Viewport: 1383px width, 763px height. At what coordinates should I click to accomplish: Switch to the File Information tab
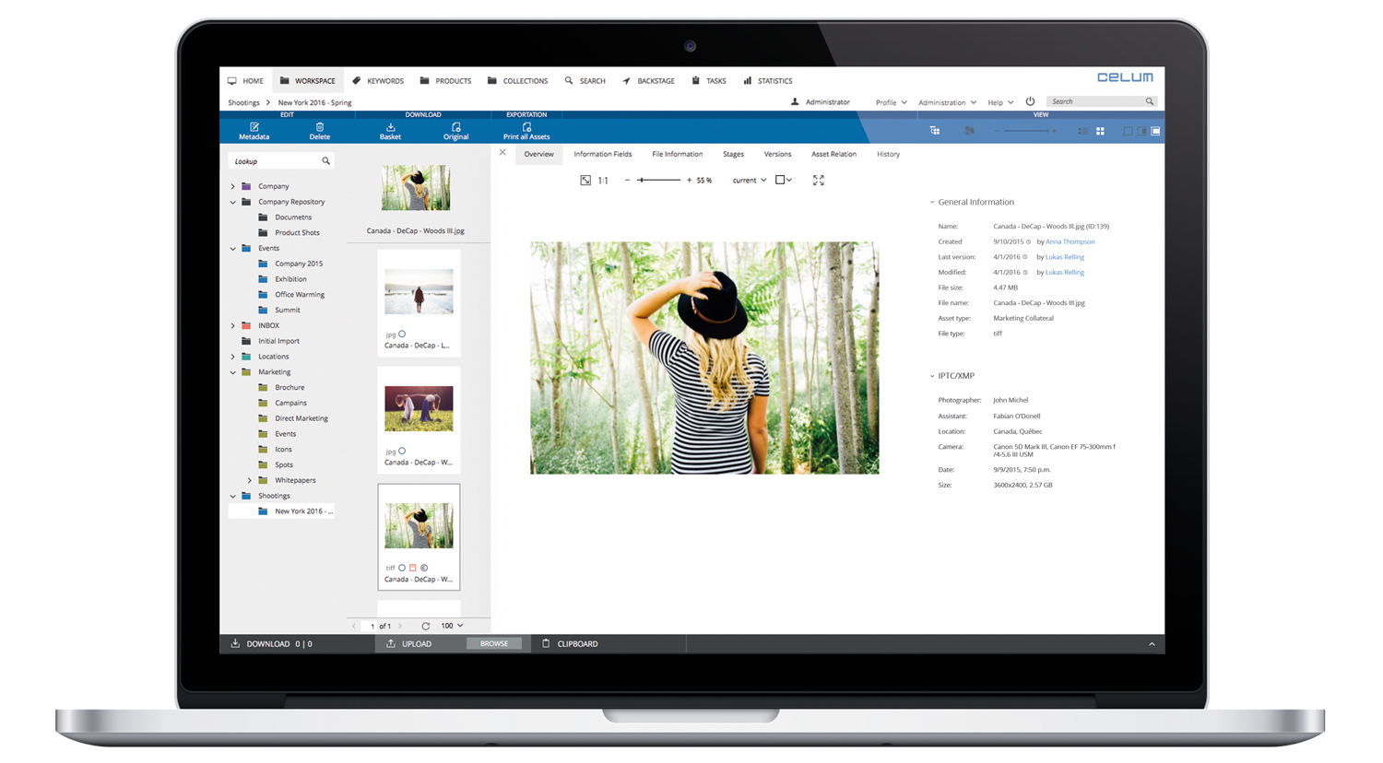[x=677, y=154]
